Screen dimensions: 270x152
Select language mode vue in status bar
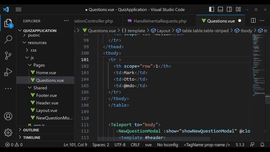pyautogui.click(x=148, y=145)
